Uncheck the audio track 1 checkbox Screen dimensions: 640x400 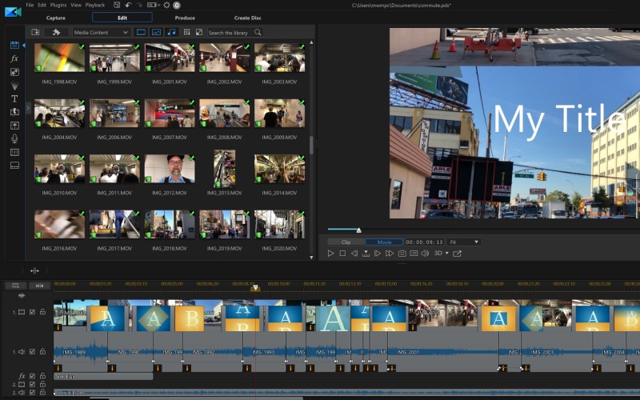[x=32, y=351]
